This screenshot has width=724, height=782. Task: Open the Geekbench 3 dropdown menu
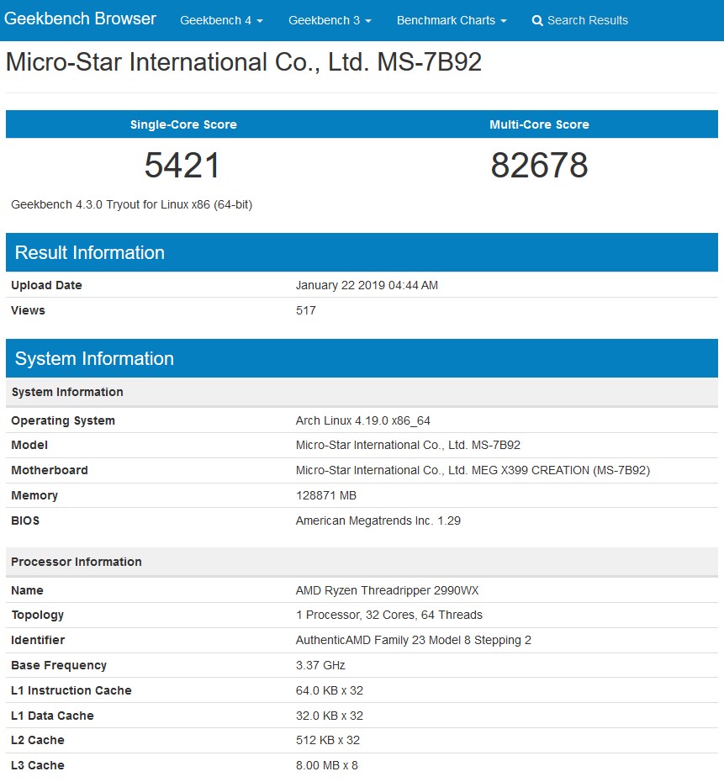pyautogui.click(x=330, y=20)
